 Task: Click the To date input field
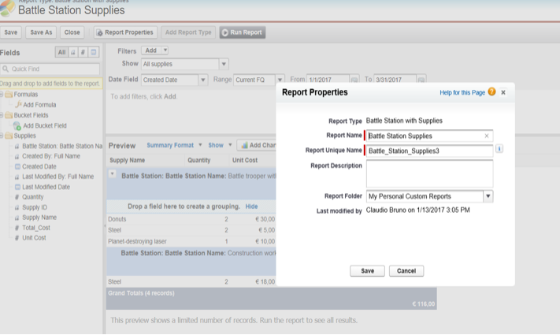tap(395, 80)
